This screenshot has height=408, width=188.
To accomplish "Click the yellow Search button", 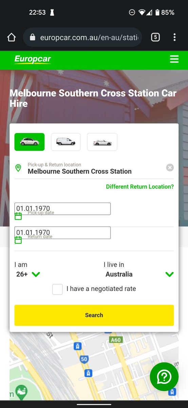I will [94, 315].
